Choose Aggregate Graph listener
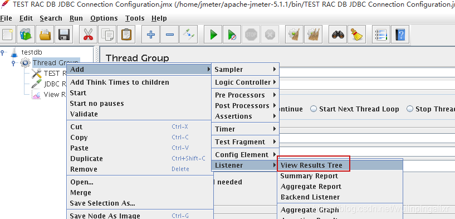The height and width of the screenshot is (219, 455). coord(340,210)
